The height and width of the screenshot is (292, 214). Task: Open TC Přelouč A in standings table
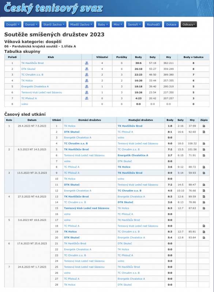click(x=29, y=98)
